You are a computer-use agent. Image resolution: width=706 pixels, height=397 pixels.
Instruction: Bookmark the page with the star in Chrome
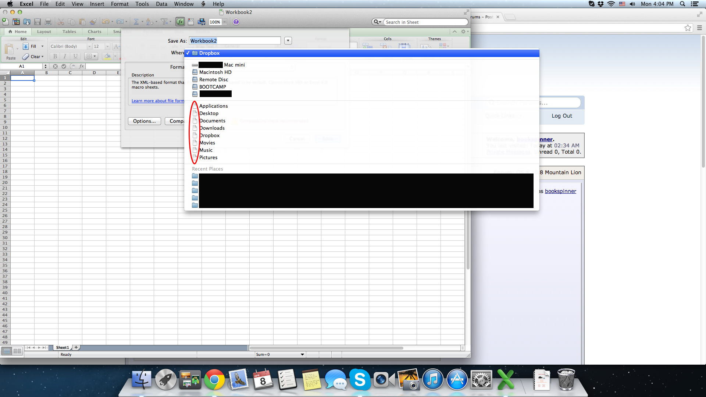(688, 28)
